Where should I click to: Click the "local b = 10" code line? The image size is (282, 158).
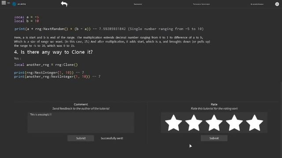(26, 21)
